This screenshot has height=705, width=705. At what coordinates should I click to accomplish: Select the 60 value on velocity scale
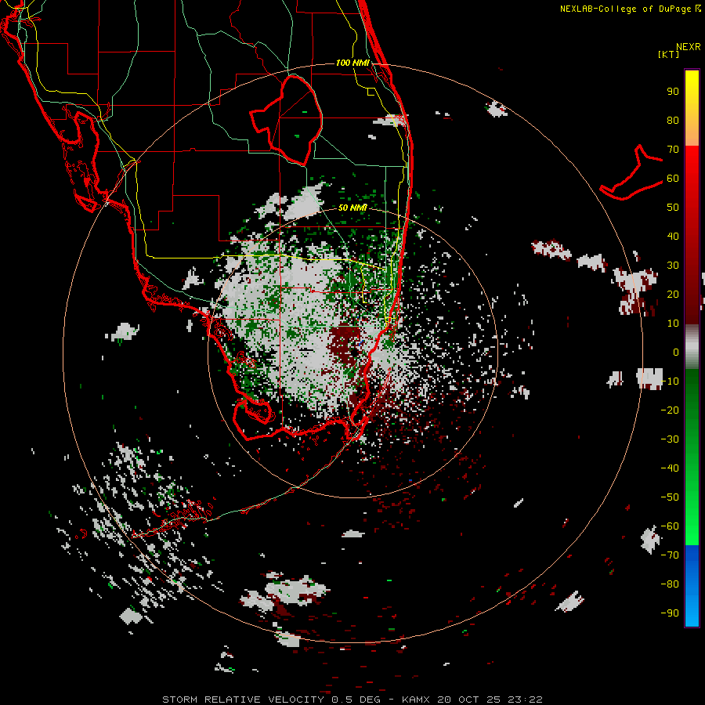pyautogui.click(x=673, y=178)
